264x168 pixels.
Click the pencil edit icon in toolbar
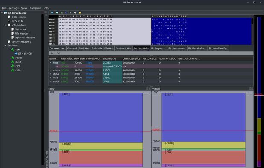point(71,13)
